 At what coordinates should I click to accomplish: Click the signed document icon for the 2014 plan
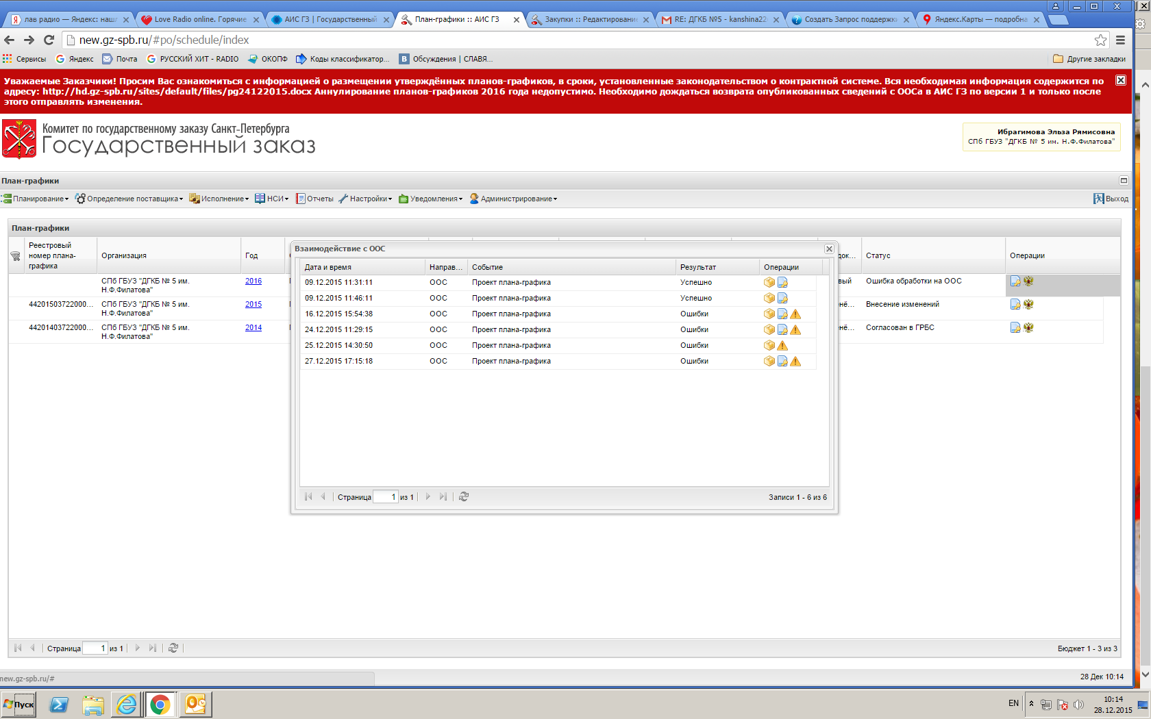click(1015, 327)
